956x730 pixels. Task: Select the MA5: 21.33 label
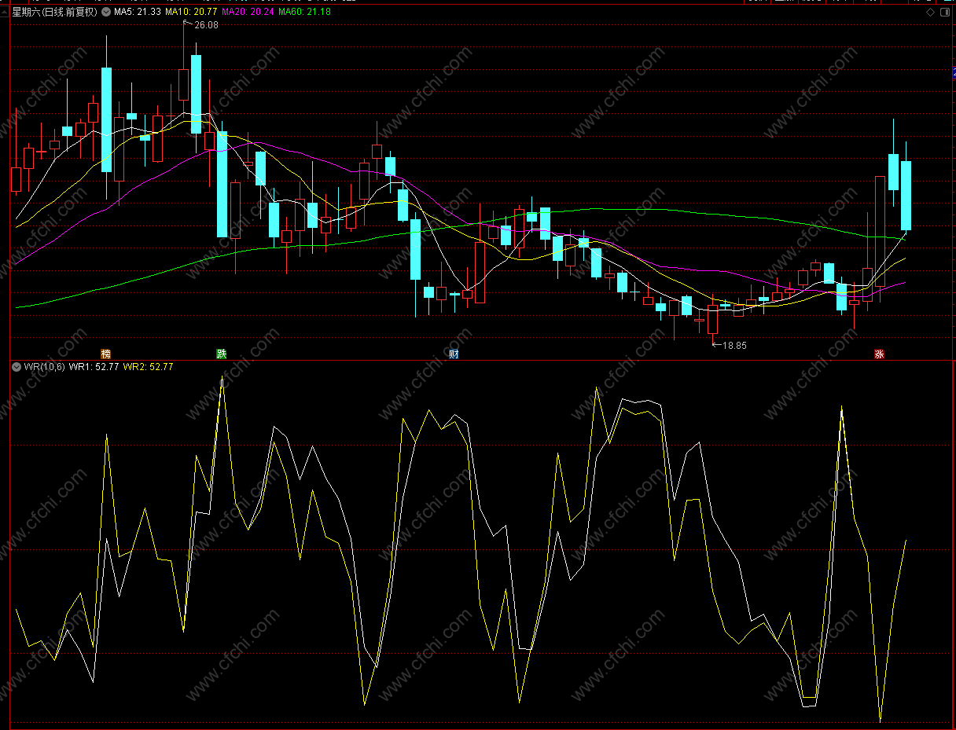click(x=138, y=13)
